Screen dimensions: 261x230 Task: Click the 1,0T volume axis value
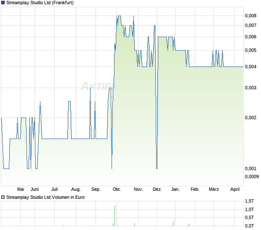249,209
